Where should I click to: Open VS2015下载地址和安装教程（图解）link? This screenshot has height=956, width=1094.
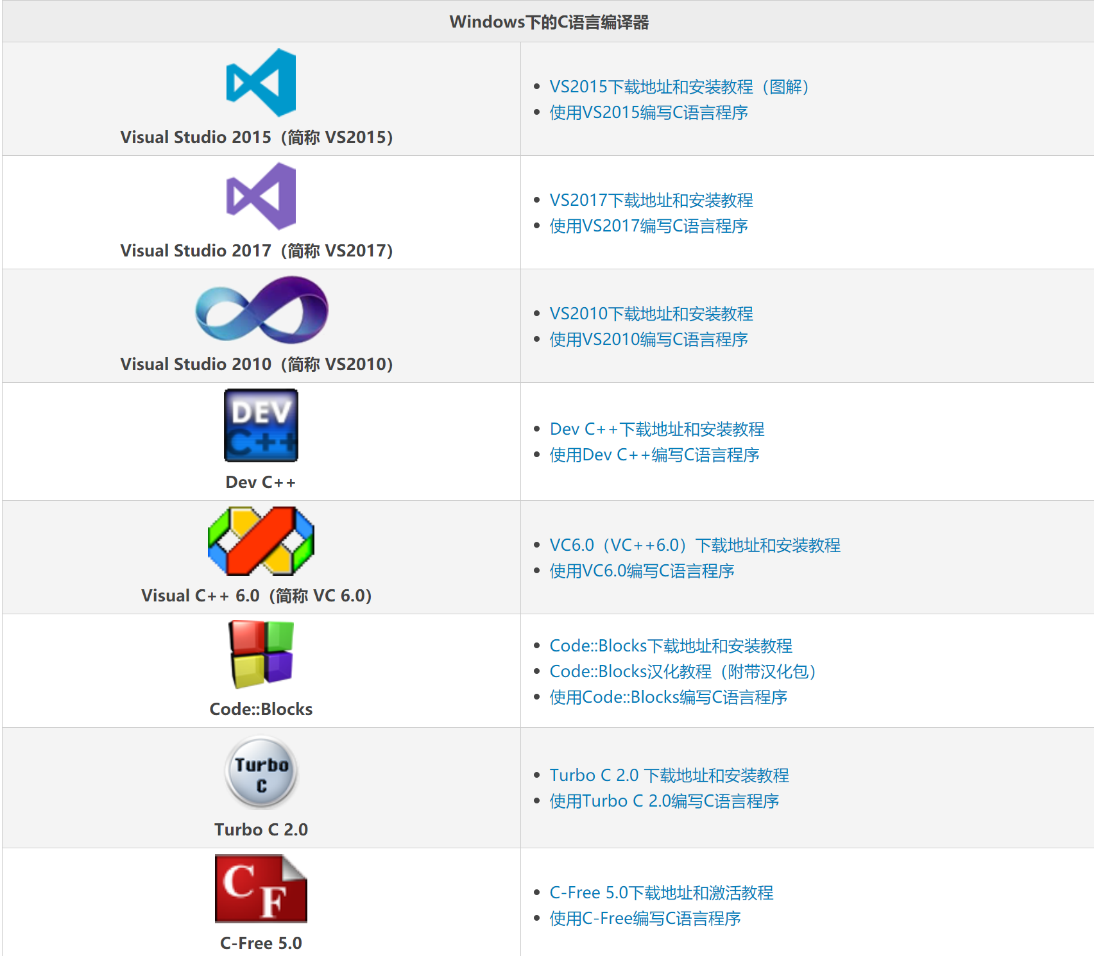(679, 87)
